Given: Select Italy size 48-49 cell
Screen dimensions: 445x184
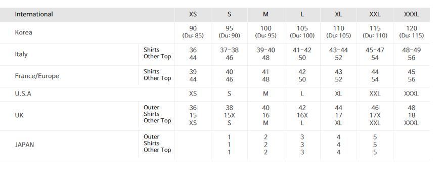Looking at the screenshot, I should (412, 50).
